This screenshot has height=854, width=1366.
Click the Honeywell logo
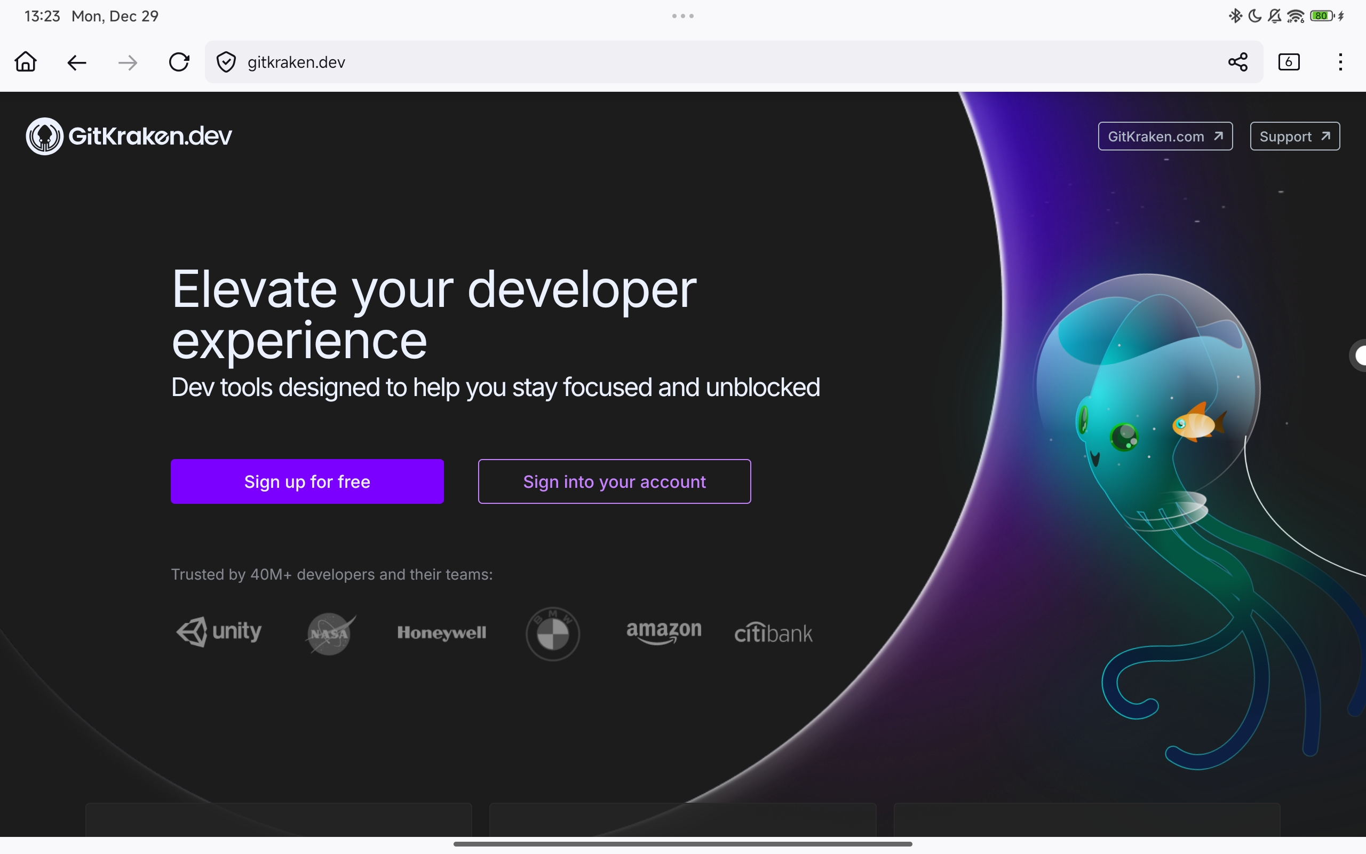(441, 632)
